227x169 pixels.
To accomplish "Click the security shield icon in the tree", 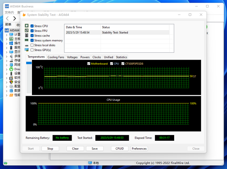I will [11, 82].
